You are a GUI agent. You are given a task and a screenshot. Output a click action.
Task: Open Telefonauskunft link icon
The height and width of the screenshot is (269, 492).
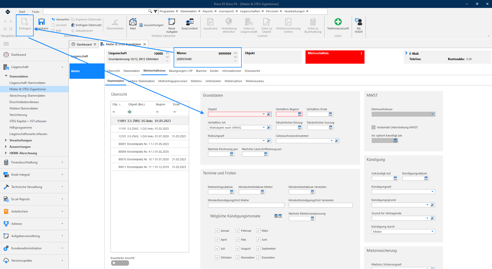[x=338, y=22]
